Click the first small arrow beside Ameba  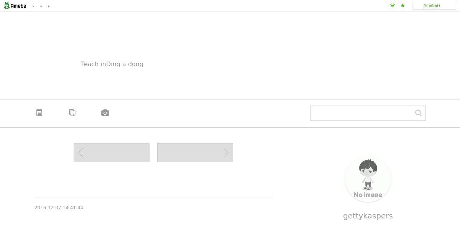tap(33, 6)
